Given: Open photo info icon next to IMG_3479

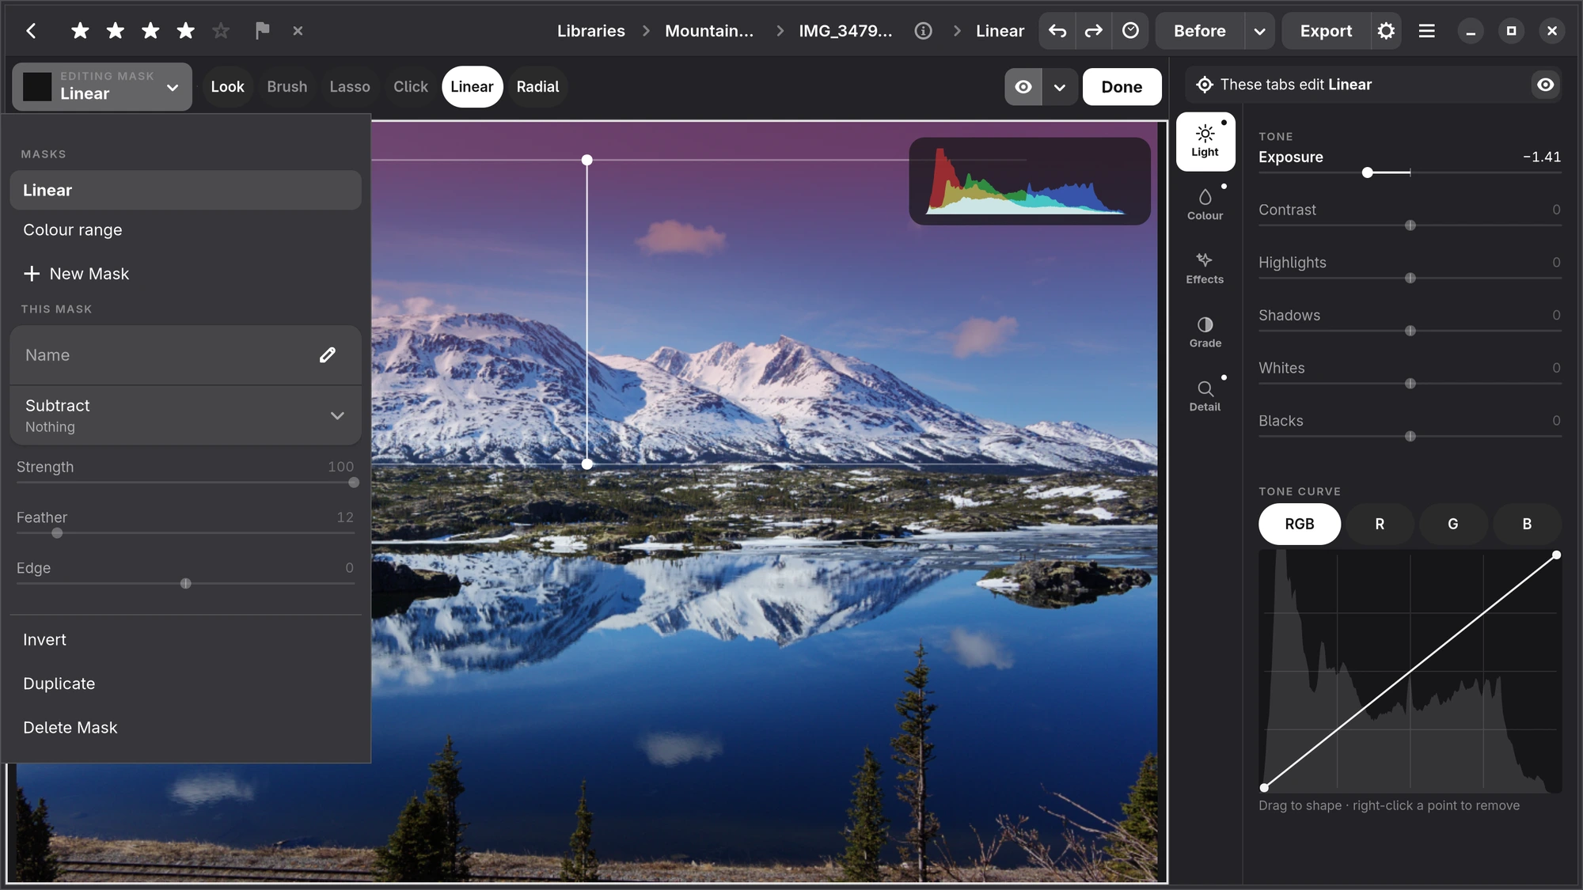Looking at the screenshot, I should pyautogui.click(x=923, y=31).
